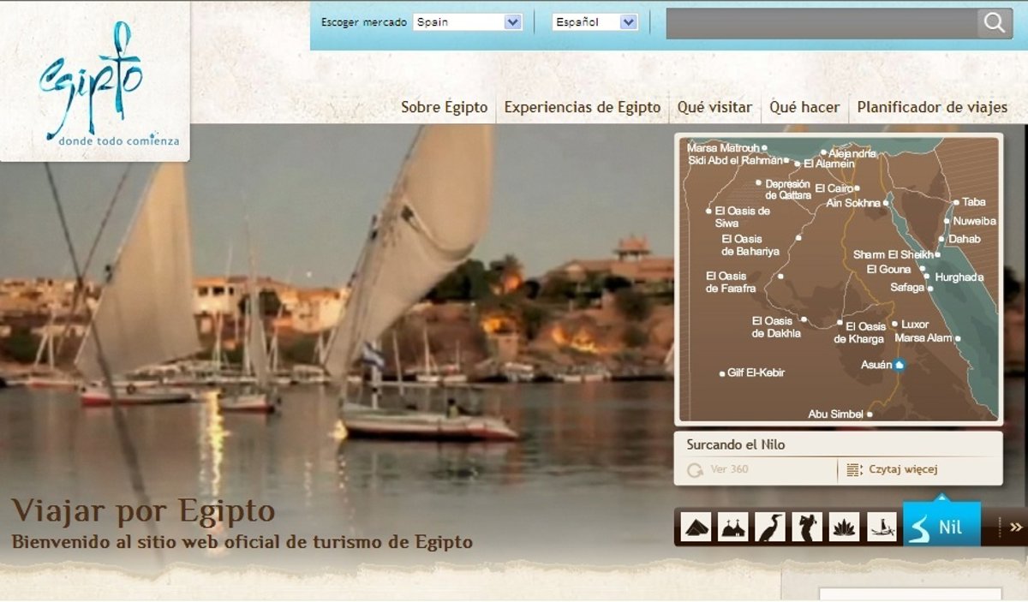Click the Czytaj więcej link
The width and height of the screenshot is (1028, 602).
click(902, 469)
